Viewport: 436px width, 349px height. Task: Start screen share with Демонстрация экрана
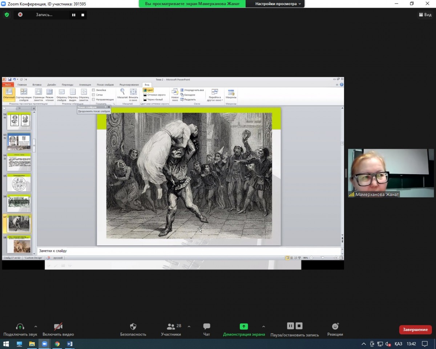pyautogui.click(x=244, y=329)
